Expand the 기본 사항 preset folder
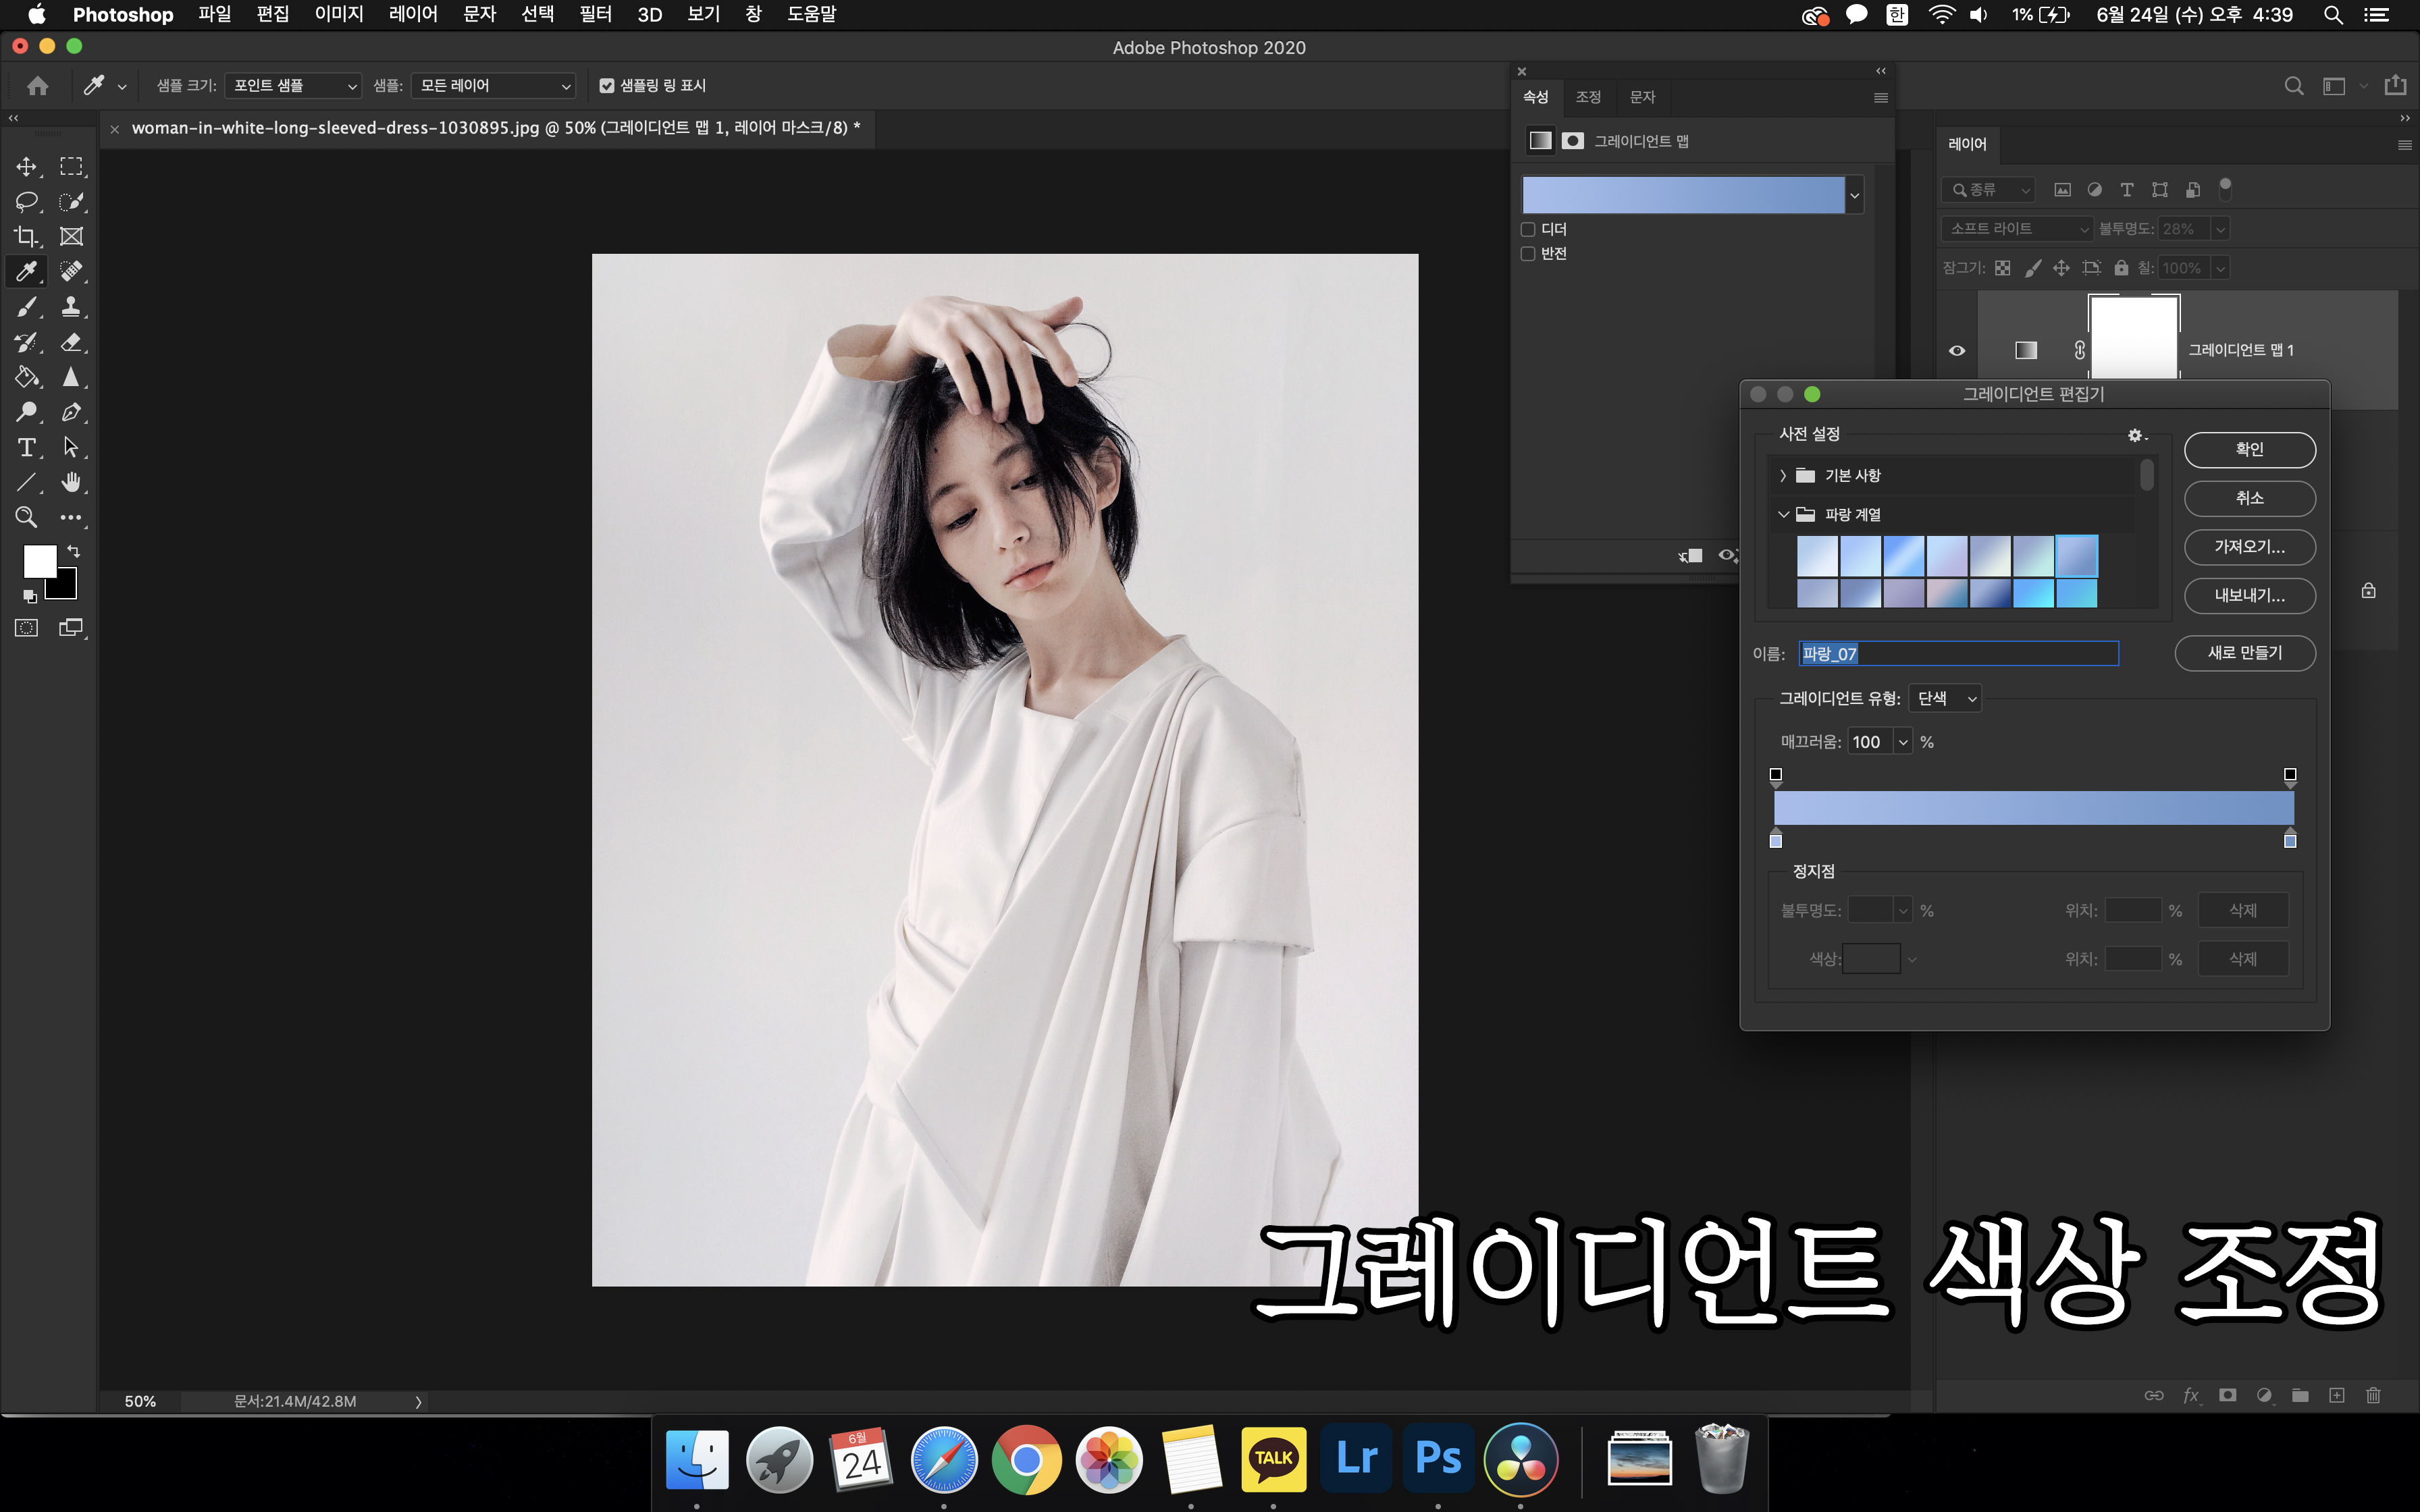The height and width of the screenshot is (1512, 2420). pyautogui.click(x=1783, y=475)
